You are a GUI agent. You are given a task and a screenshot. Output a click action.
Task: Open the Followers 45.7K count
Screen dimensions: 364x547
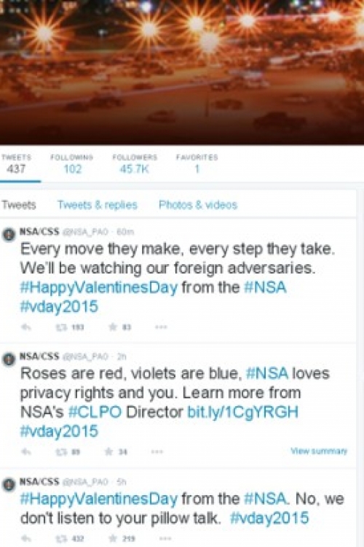(x=135, y=163)
